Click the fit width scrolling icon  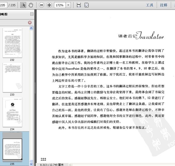pyautogui.click(x=79, y=5)
